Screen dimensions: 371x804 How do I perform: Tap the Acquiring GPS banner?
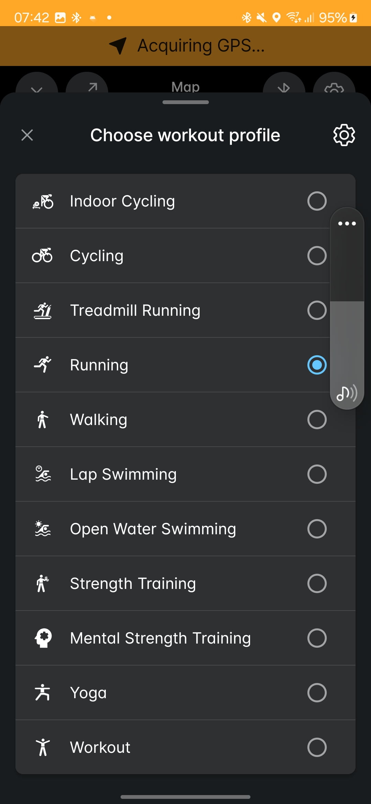click(x=185, y=46)
